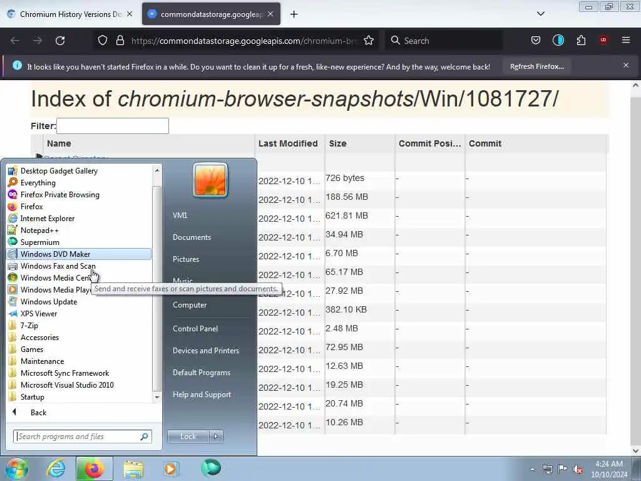Click the dark reader half-circle extension icon
This screenshot has width=641, height=481.
pyautogui.click(x=558, y=41)
